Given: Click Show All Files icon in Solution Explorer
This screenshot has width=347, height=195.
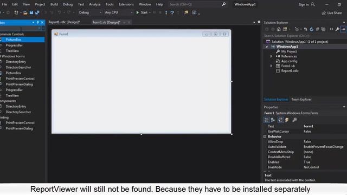Looking at the screenshot, I should click(x=323, y=29).
